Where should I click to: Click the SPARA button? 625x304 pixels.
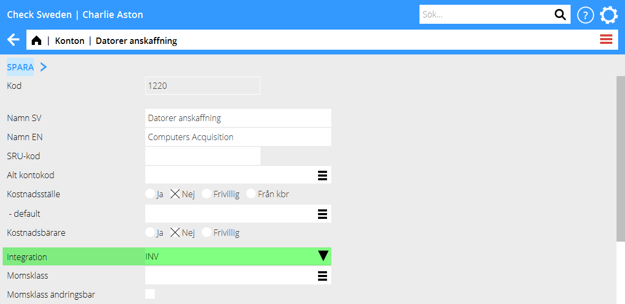point(20,67)
